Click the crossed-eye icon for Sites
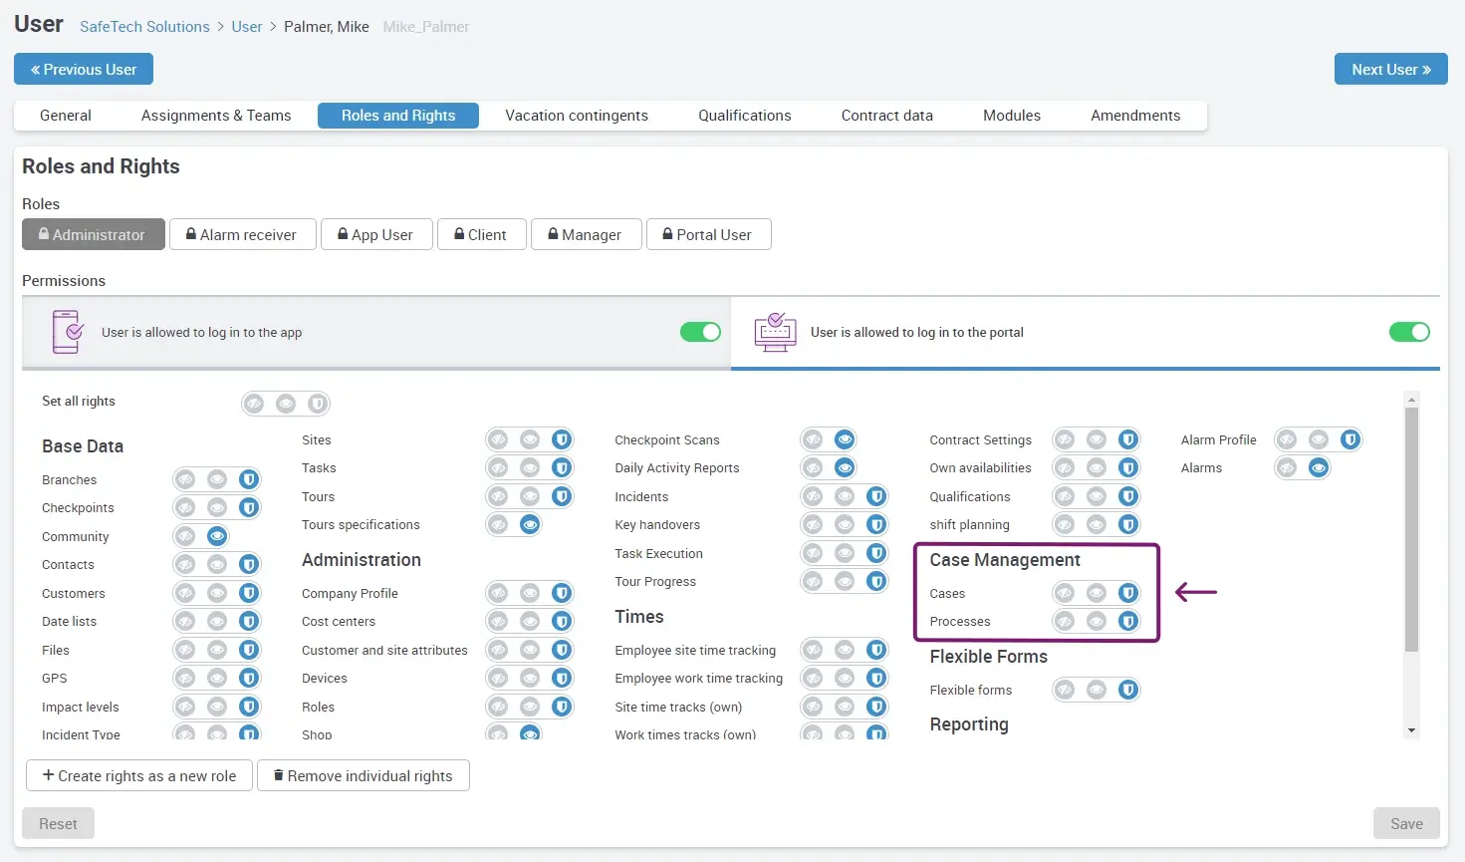 498,439
